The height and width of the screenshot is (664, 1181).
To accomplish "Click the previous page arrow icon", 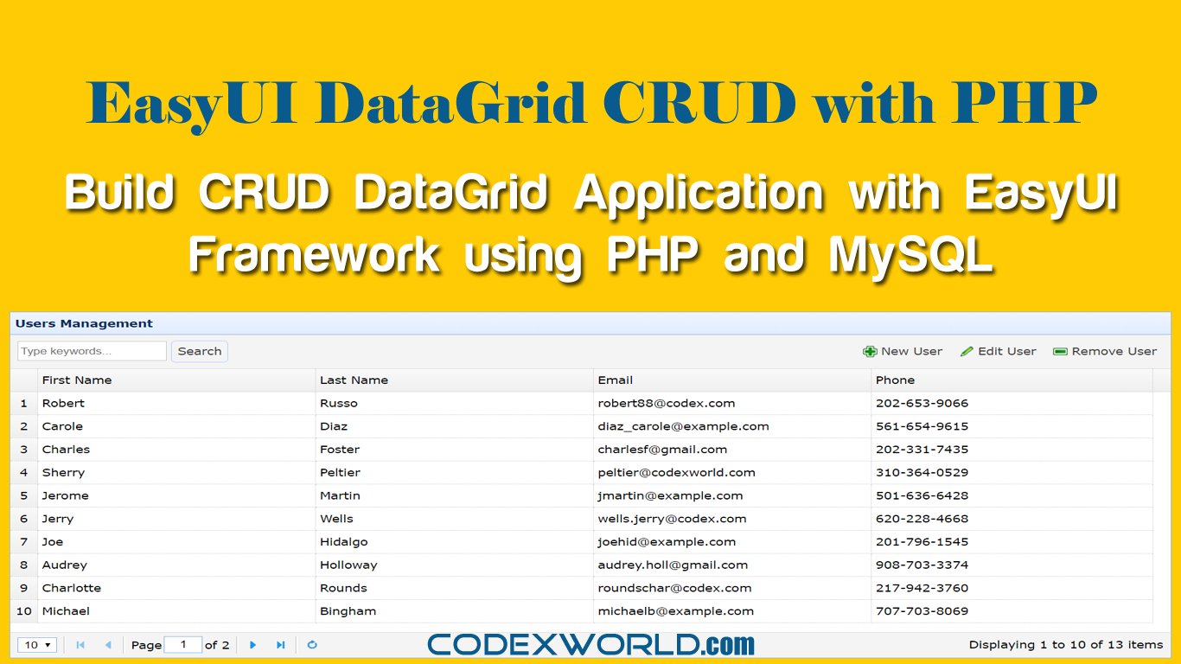I will [x=107, y=644].
